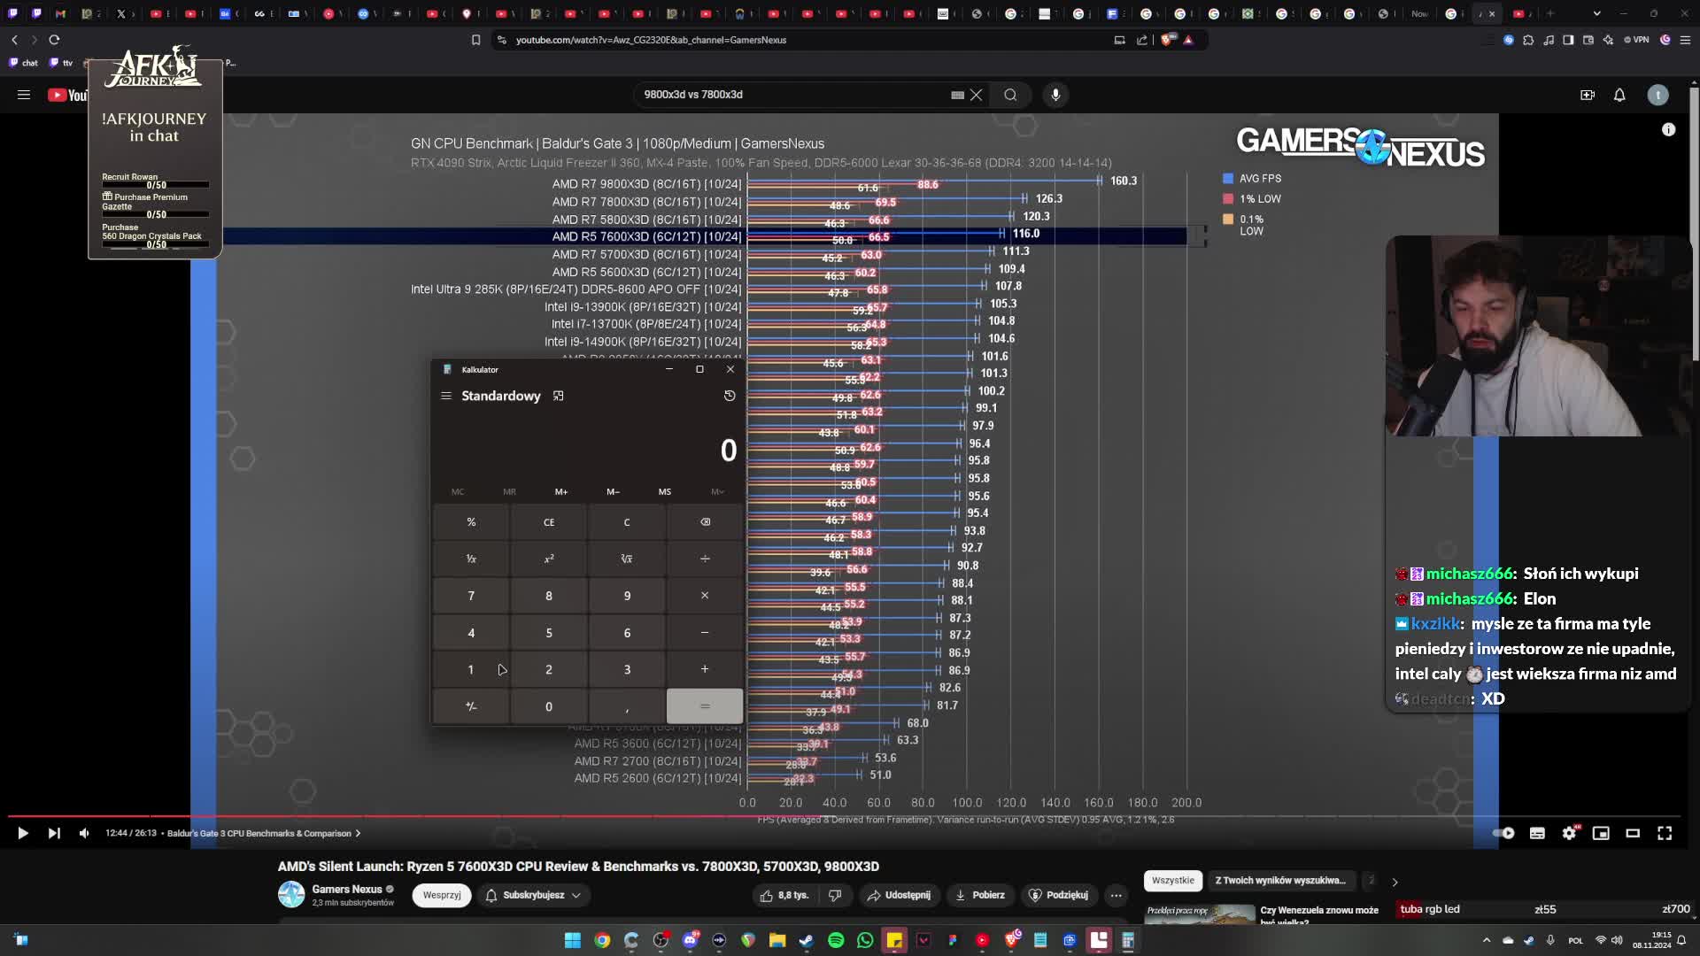This screenshot has height=956, width=1700.
Task: Click Calculator reciprocal 1/x key
Action: coord(471,559)
